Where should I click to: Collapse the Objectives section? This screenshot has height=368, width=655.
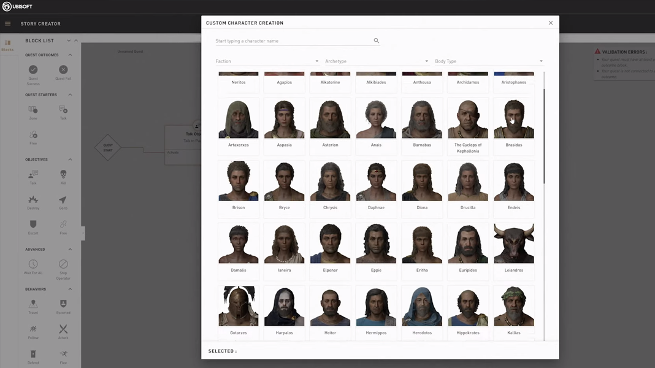pyautogui.click(x=70, y=159)
